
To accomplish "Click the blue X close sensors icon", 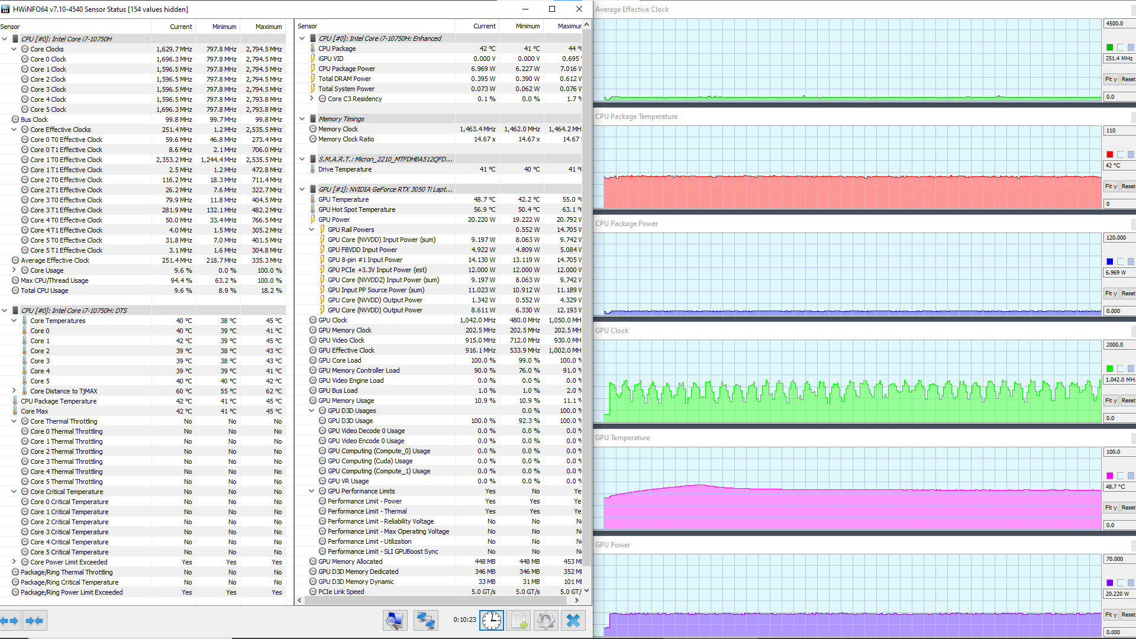I will coord(573,620).
